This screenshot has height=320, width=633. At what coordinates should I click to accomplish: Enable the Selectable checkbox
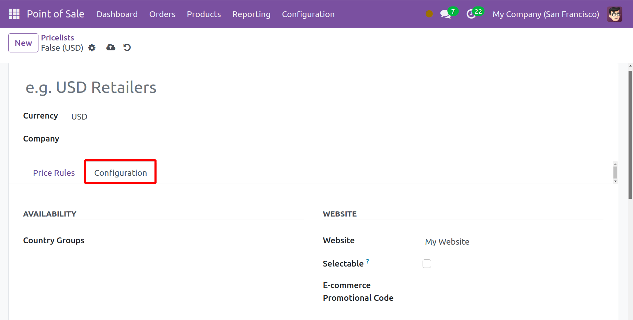pyautogui.click(x=427, y=263)
